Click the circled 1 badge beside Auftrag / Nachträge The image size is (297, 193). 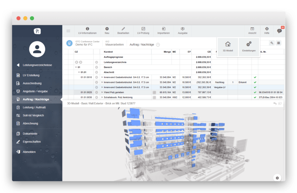click(x=158, y=44)
